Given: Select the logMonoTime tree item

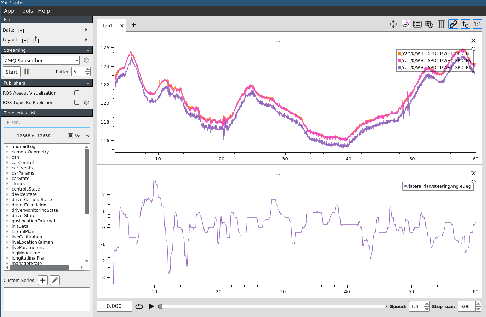Looking at the screenshot, I should tap(26, 253).
